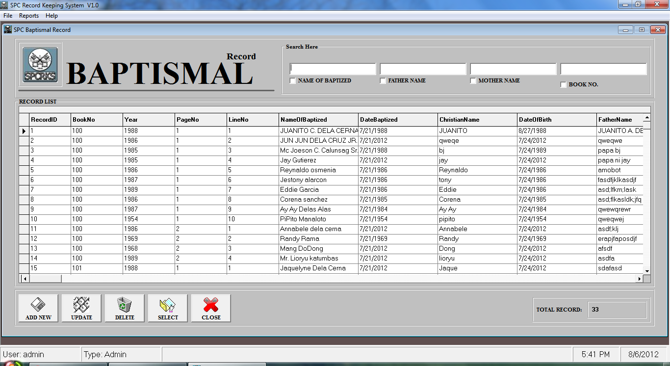This screenshot has height=366, width=670.
Task: Click the FatherName column header
Action: tap(619, 120)
